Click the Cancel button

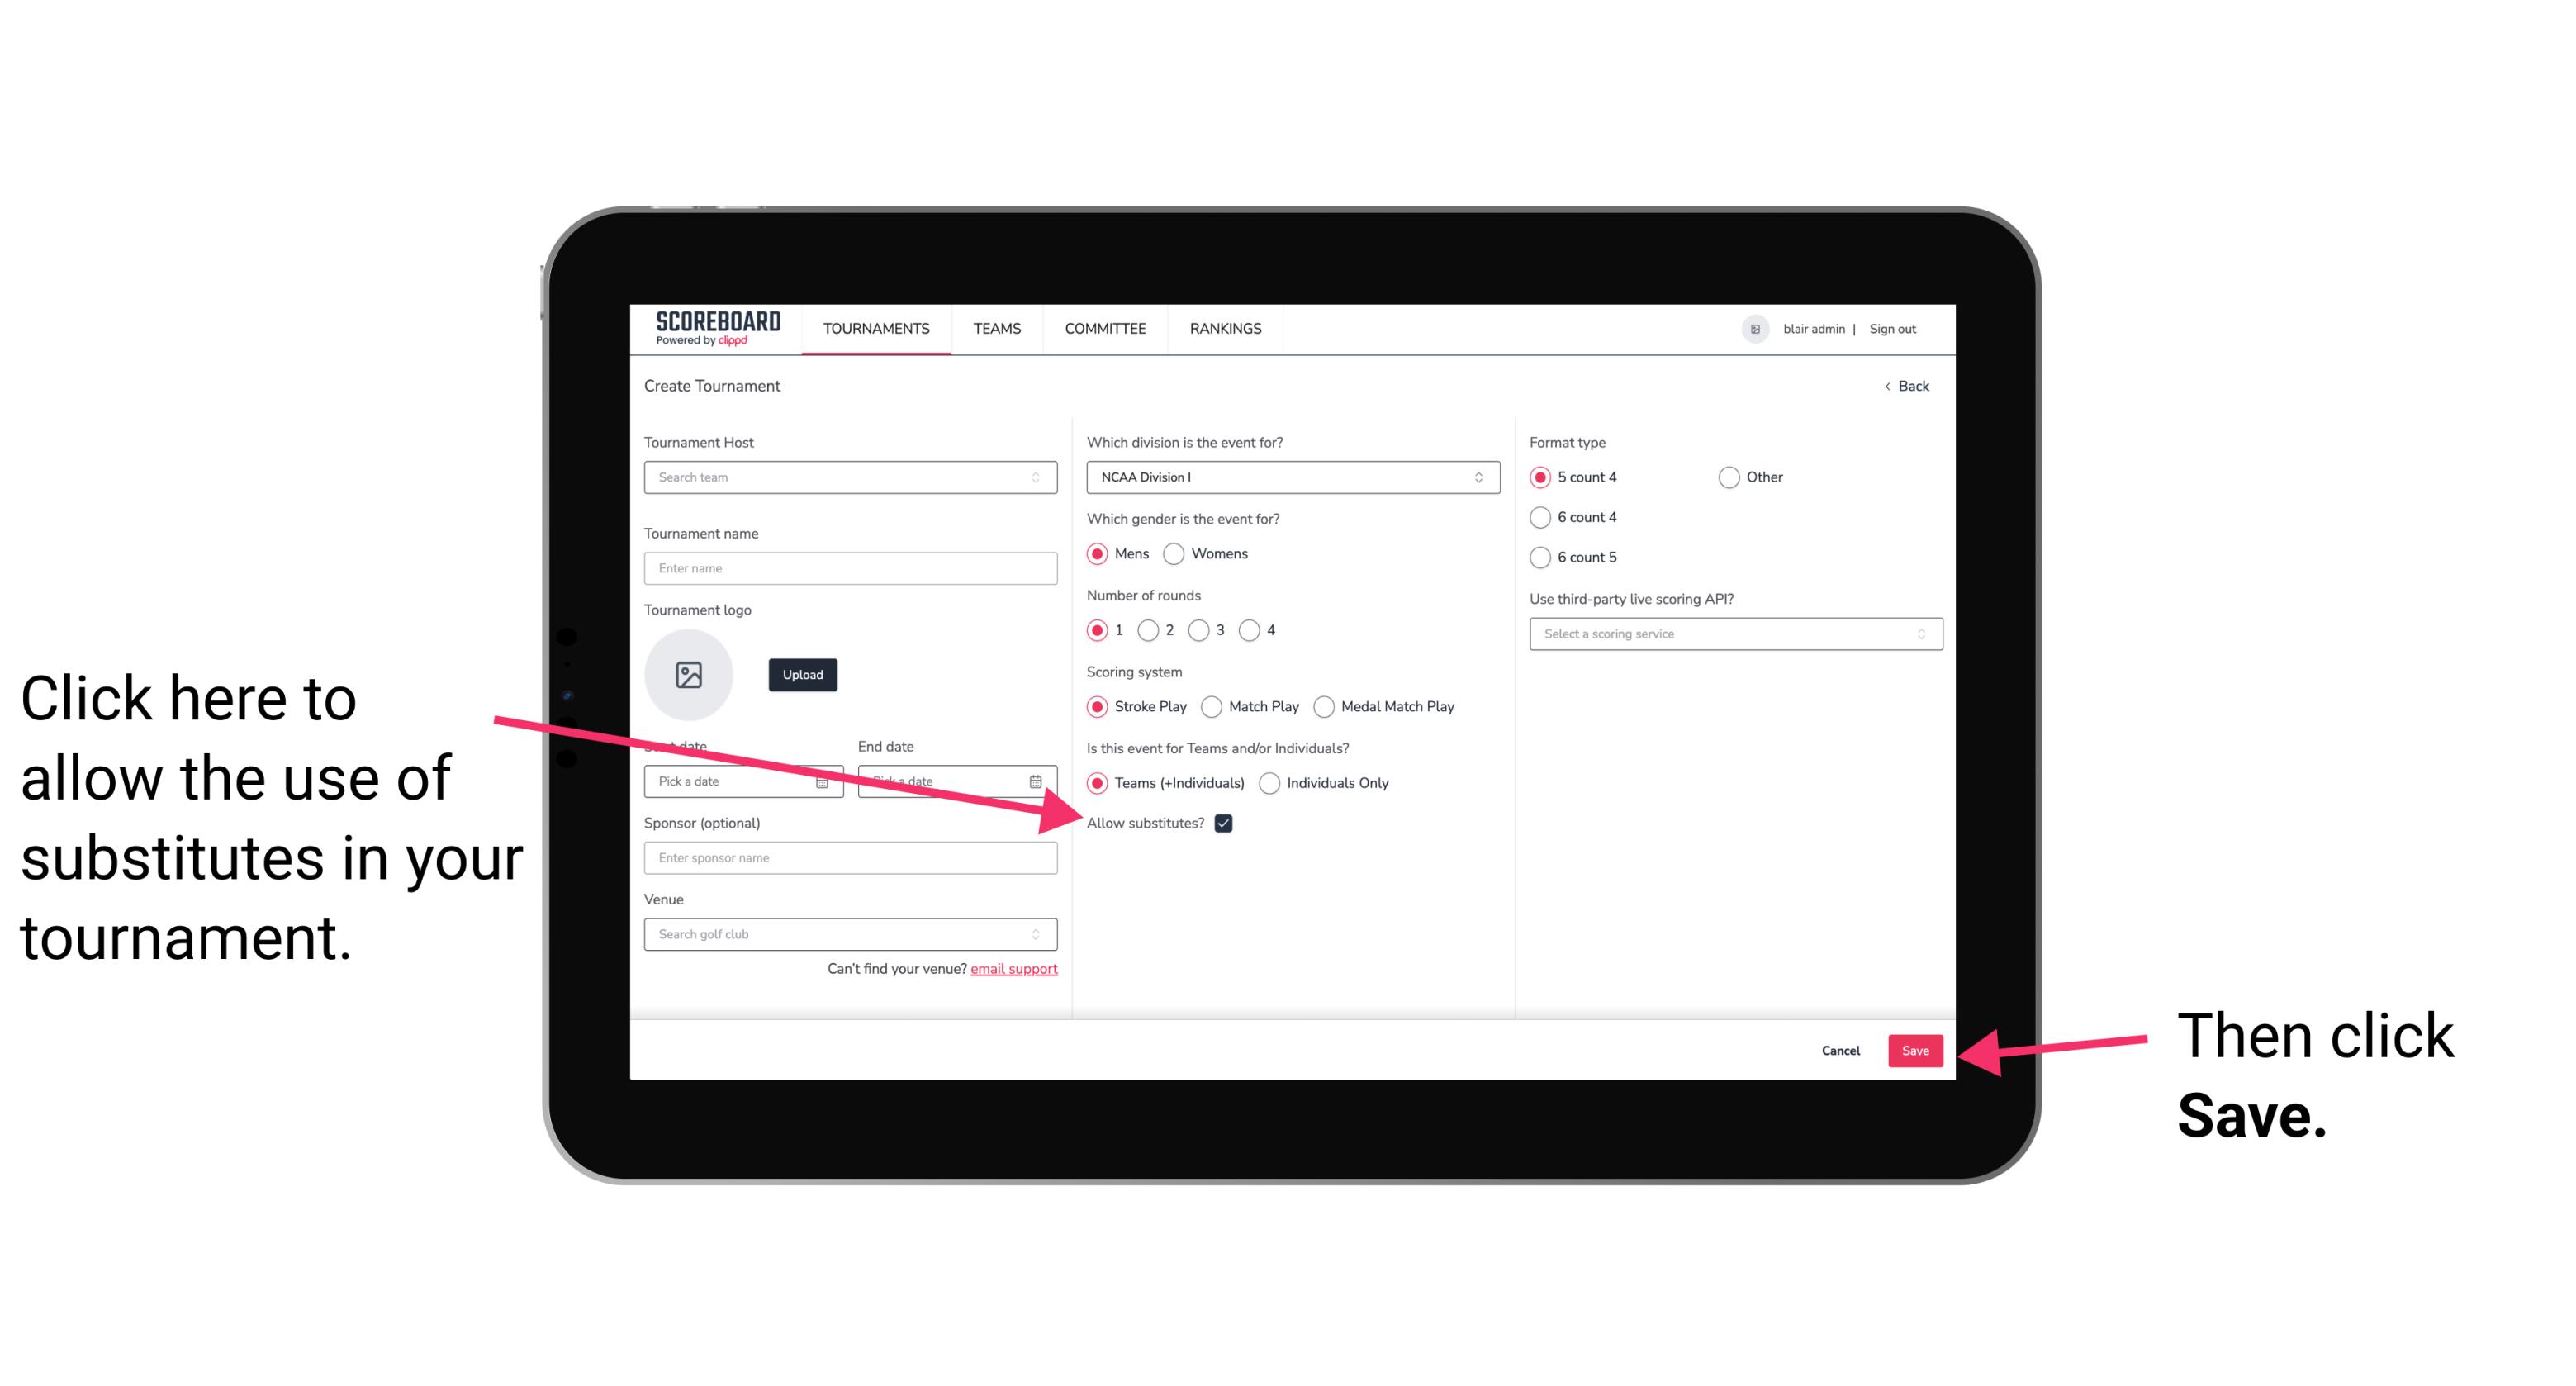click(1843, 1050)
